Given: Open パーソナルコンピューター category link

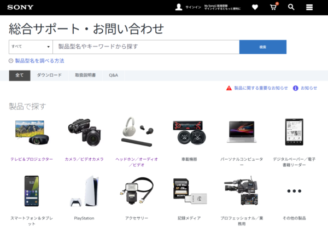Looking at the screenshot, I should tap(242, 162).
